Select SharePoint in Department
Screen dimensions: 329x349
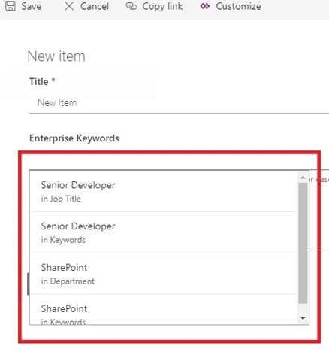(x=164, y=274)
